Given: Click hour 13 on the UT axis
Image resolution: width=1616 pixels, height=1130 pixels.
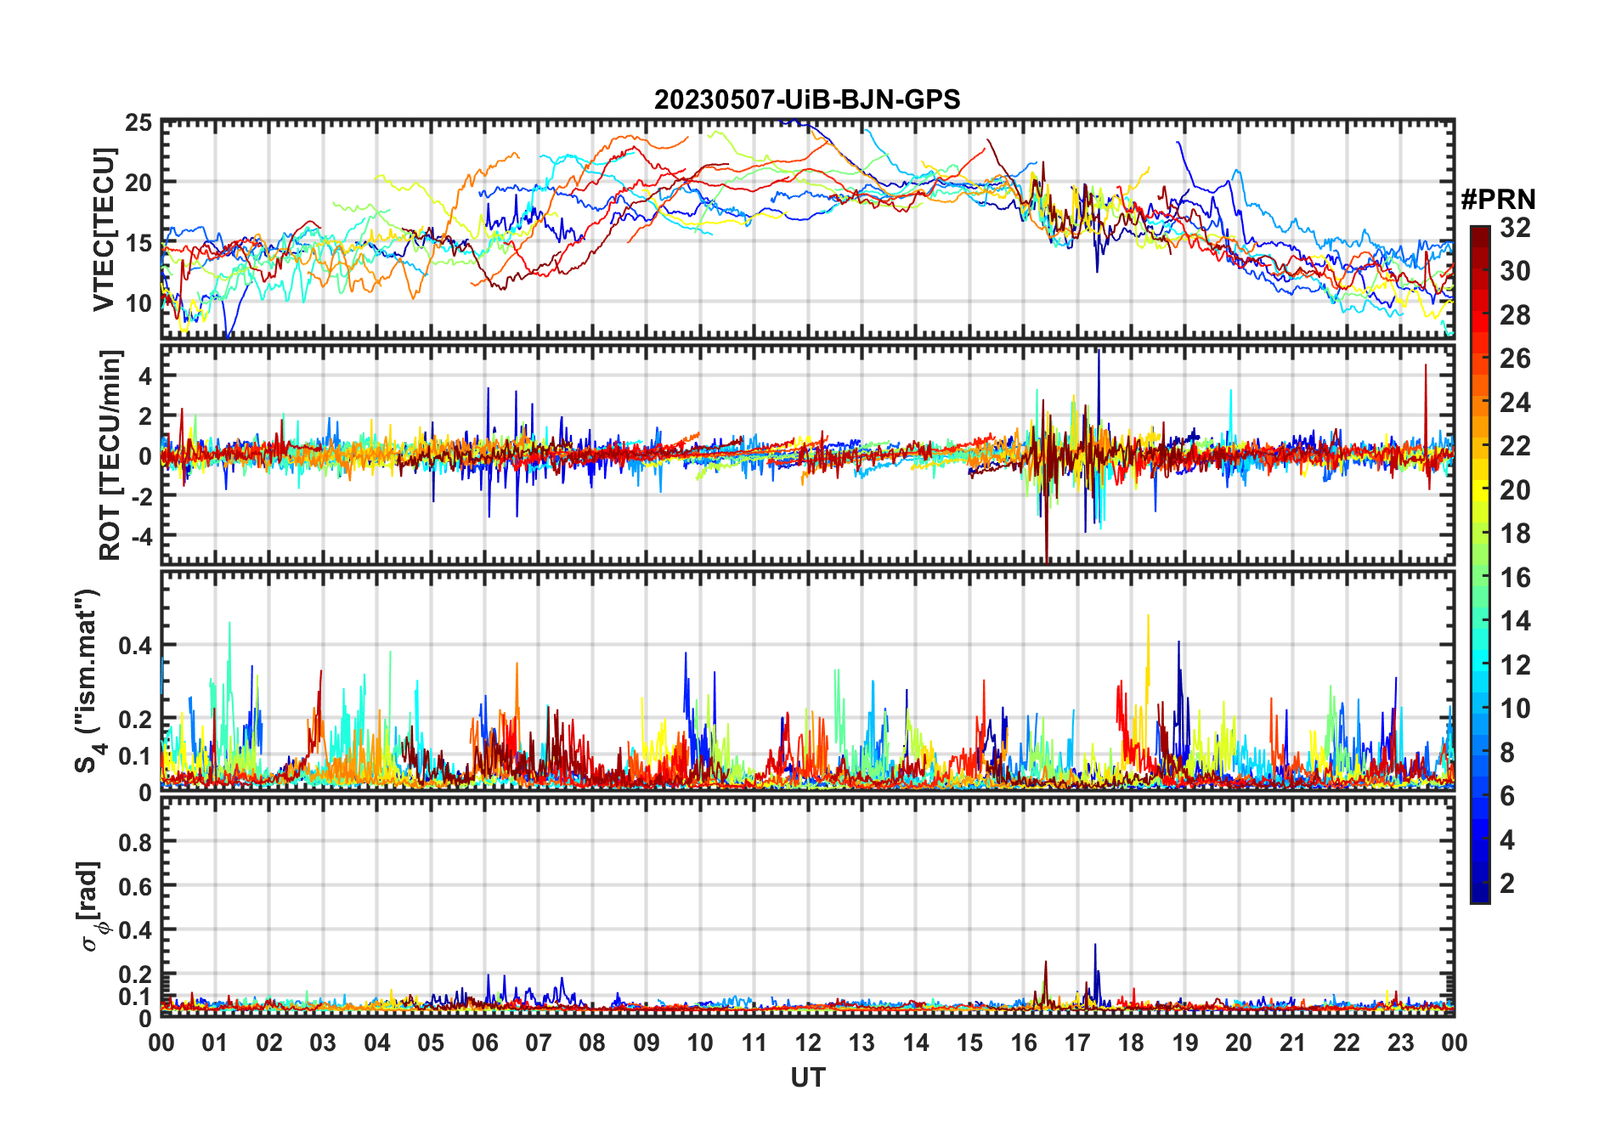Looking at the screenshot, I should click(862, 1042).
